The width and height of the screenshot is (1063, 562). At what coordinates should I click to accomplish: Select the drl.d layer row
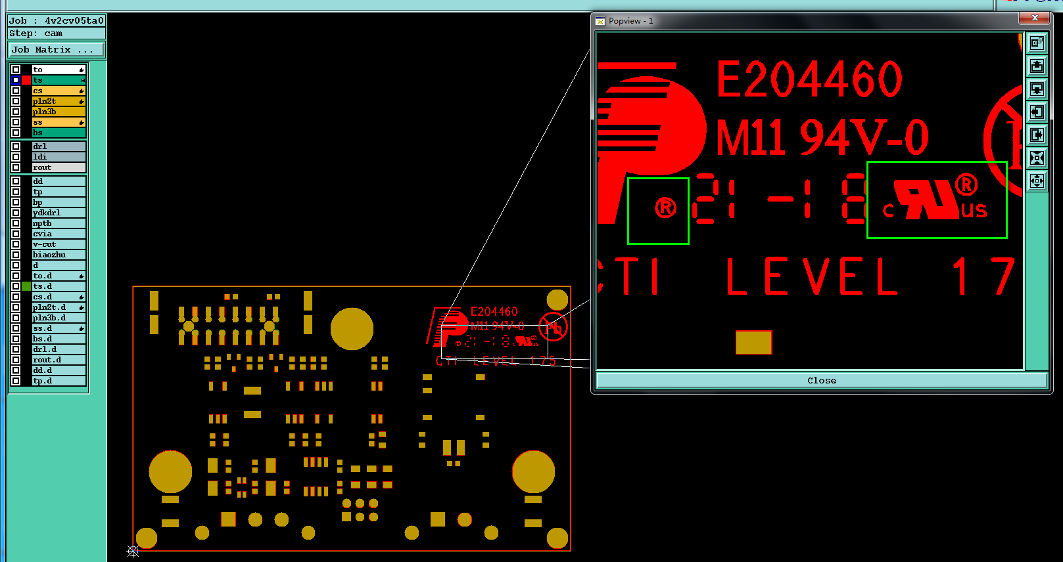point(59,349)
